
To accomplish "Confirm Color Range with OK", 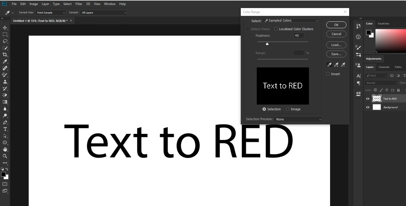I will [x=336, y=25].
